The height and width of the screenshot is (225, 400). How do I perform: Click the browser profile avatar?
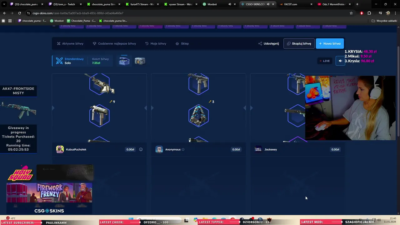tap(388, 13)
